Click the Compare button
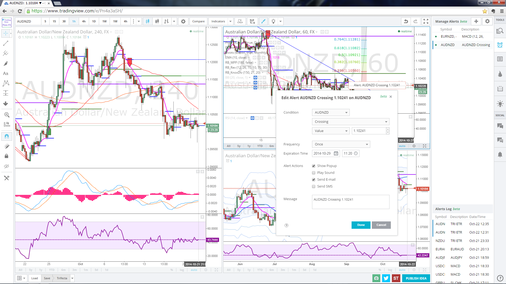The height and width of the screenshot is (284, 506). tap(198, 21)
